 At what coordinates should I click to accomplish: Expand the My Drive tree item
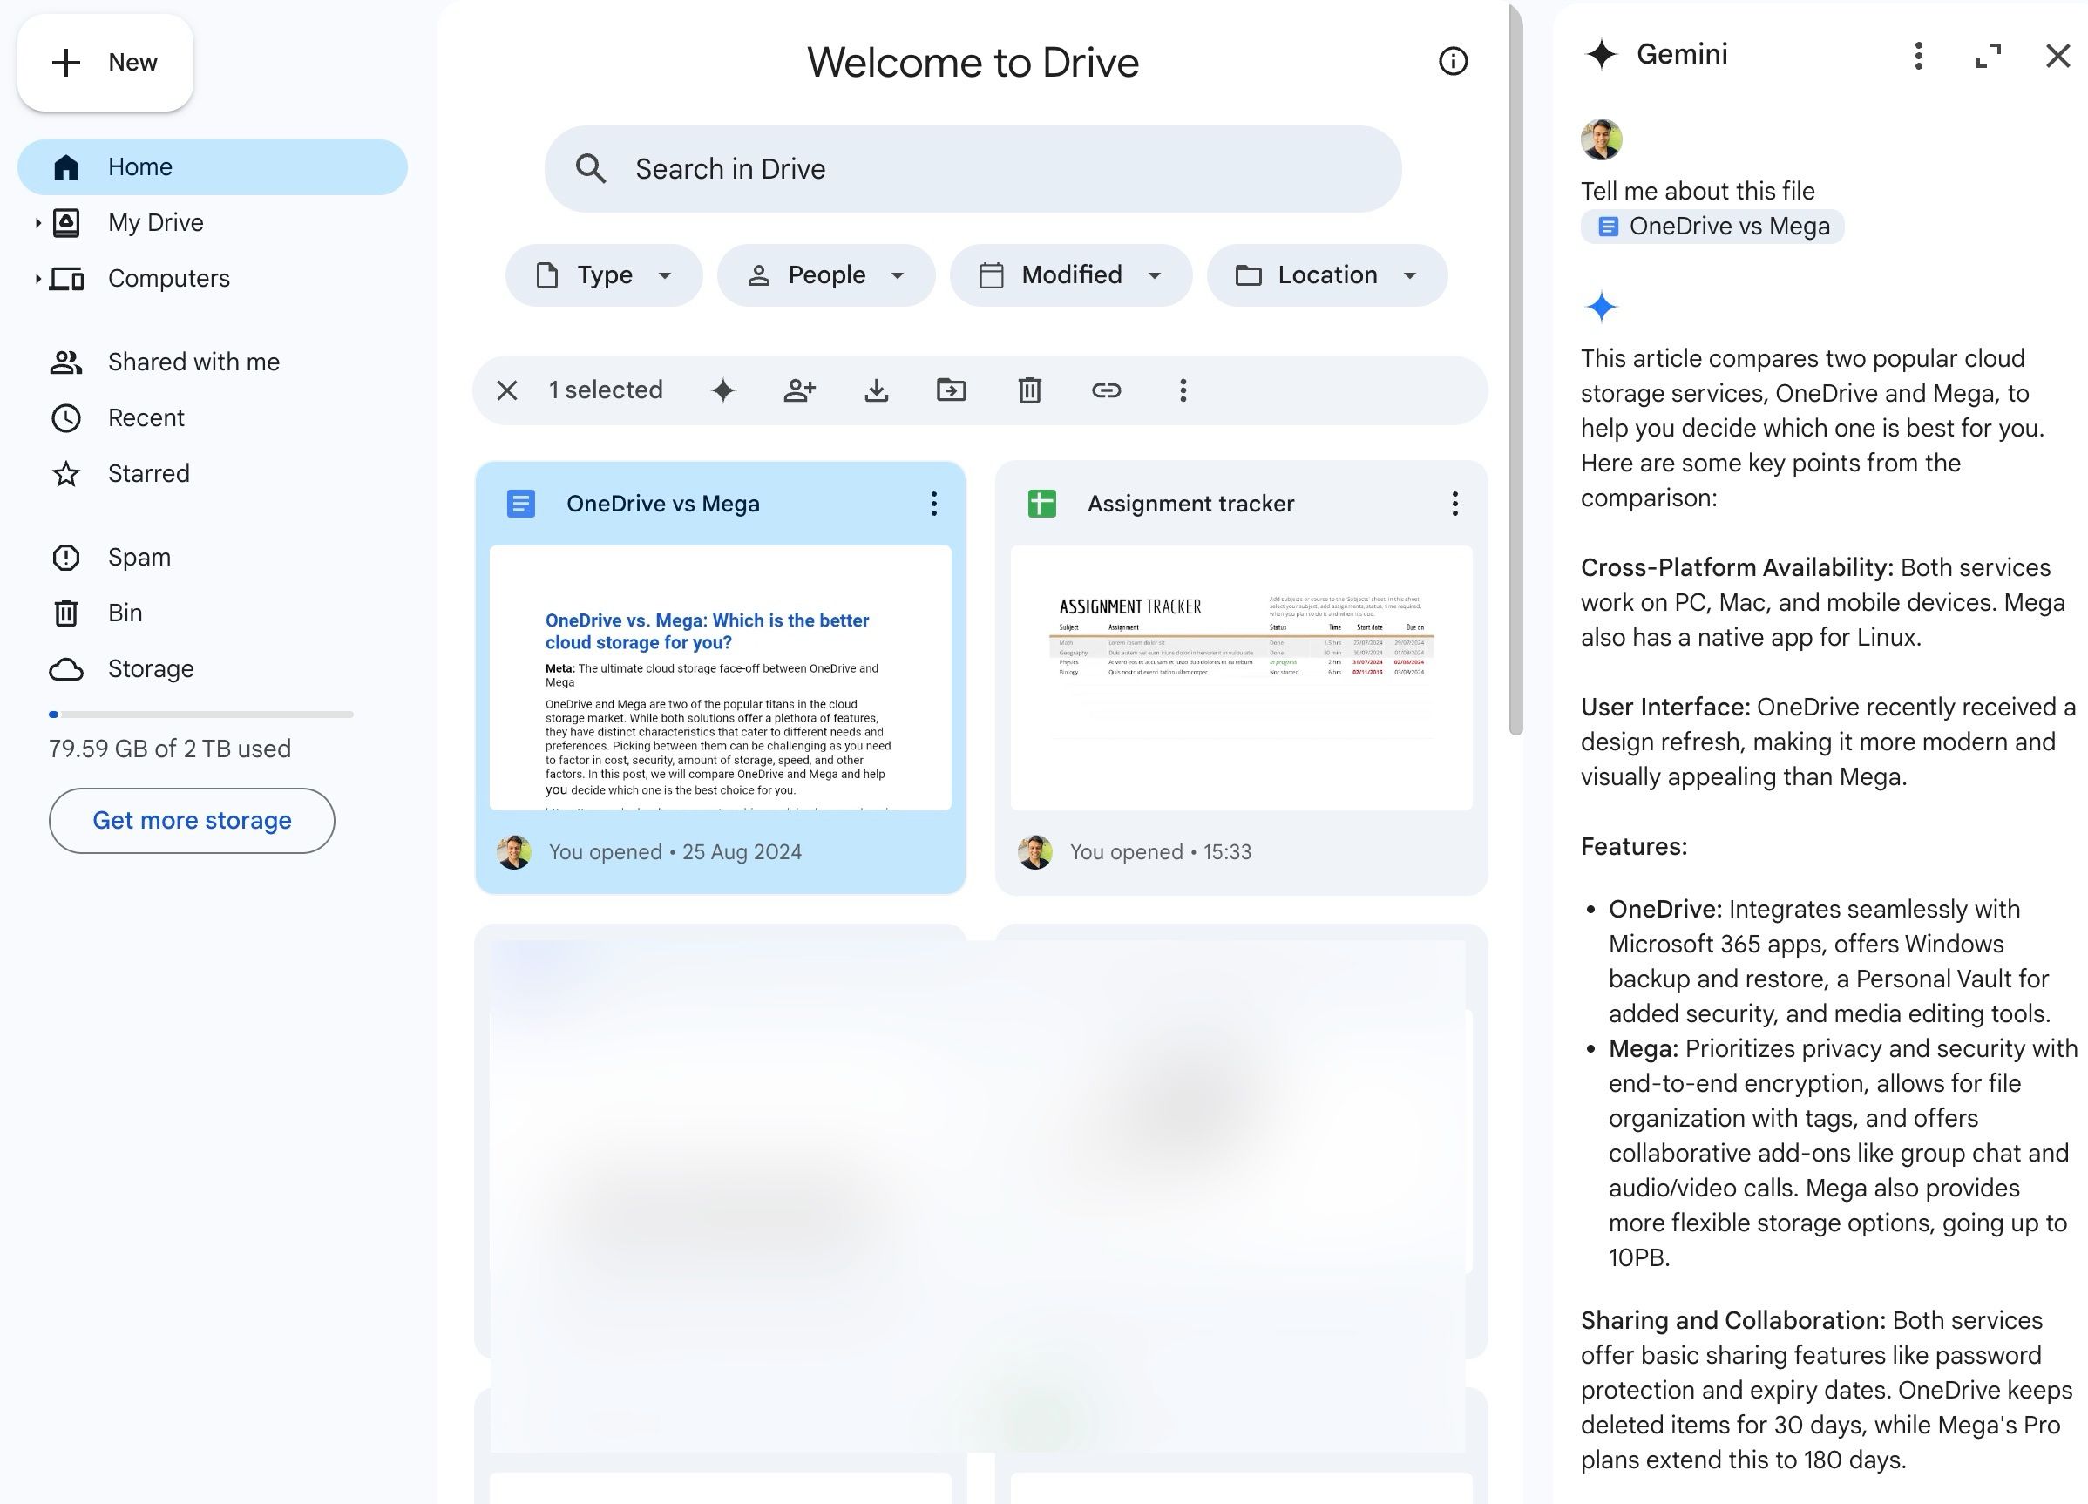[x=37, y=222]
